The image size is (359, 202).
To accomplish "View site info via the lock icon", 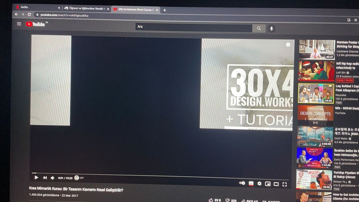I will (37, 15).
